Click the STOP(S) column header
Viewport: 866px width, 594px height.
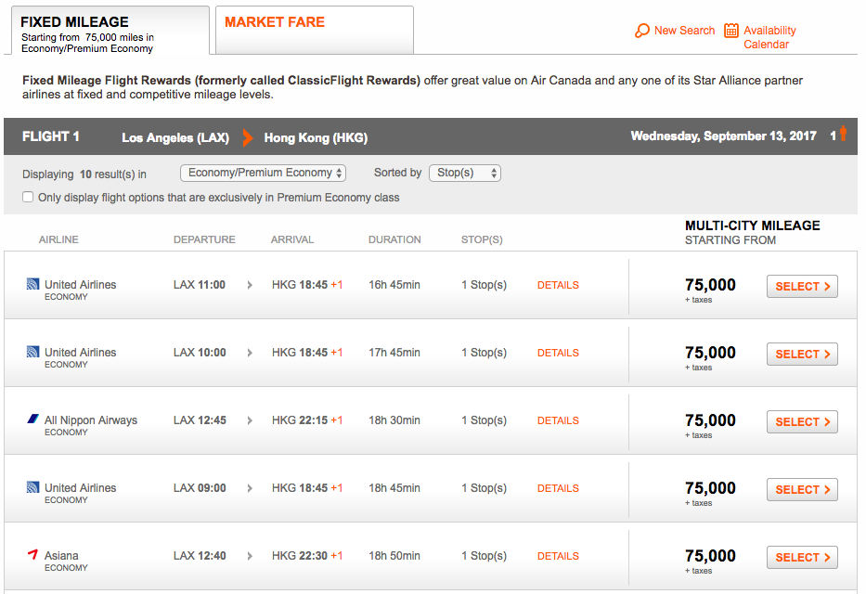pos(482,239)
